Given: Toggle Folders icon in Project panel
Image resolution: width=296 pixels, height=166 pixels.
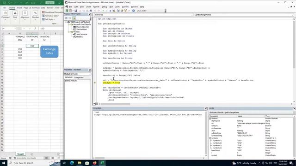Looking at the screenshot, I should pyautogui.click(x=74, y=18).
